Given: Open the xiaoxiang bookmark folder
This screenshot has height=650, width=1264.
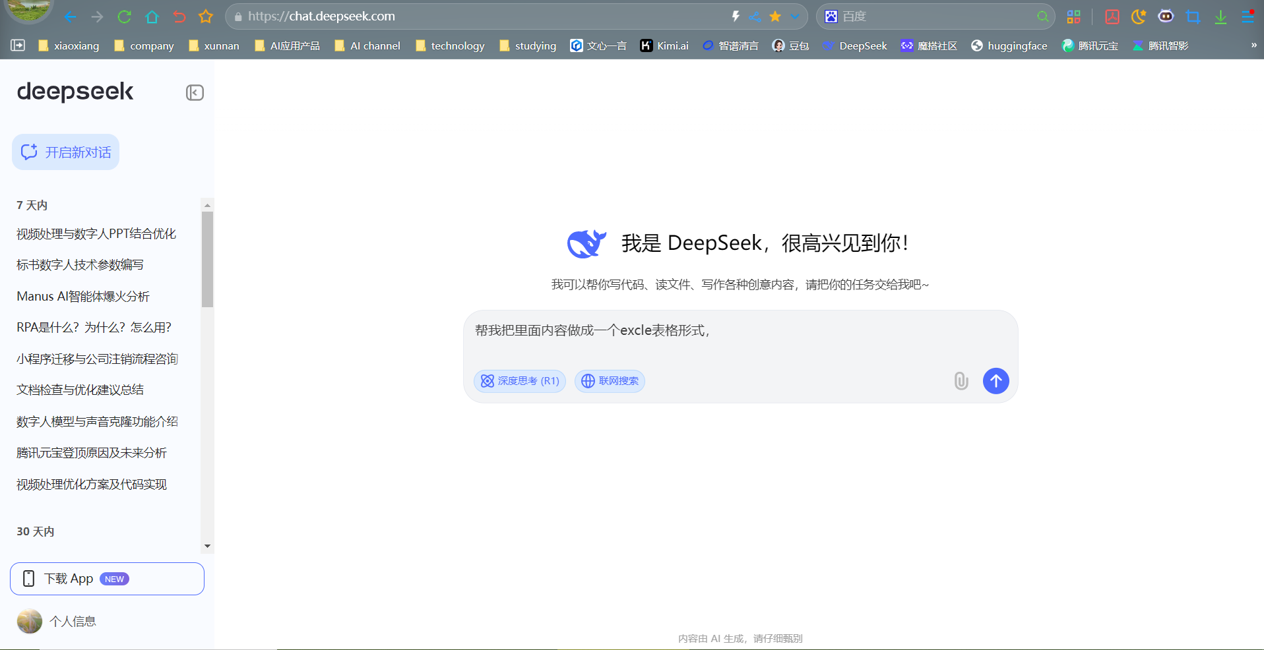Looking at the screenshot, I should pos(69,45).
